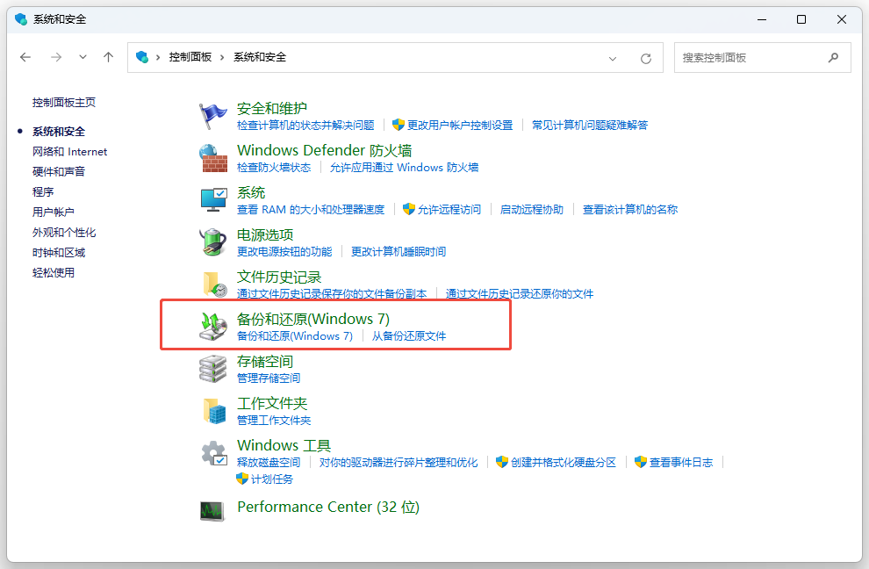Open 硬件和声音 category
Screen dimensions: 869x569
(x=59, y=171)
